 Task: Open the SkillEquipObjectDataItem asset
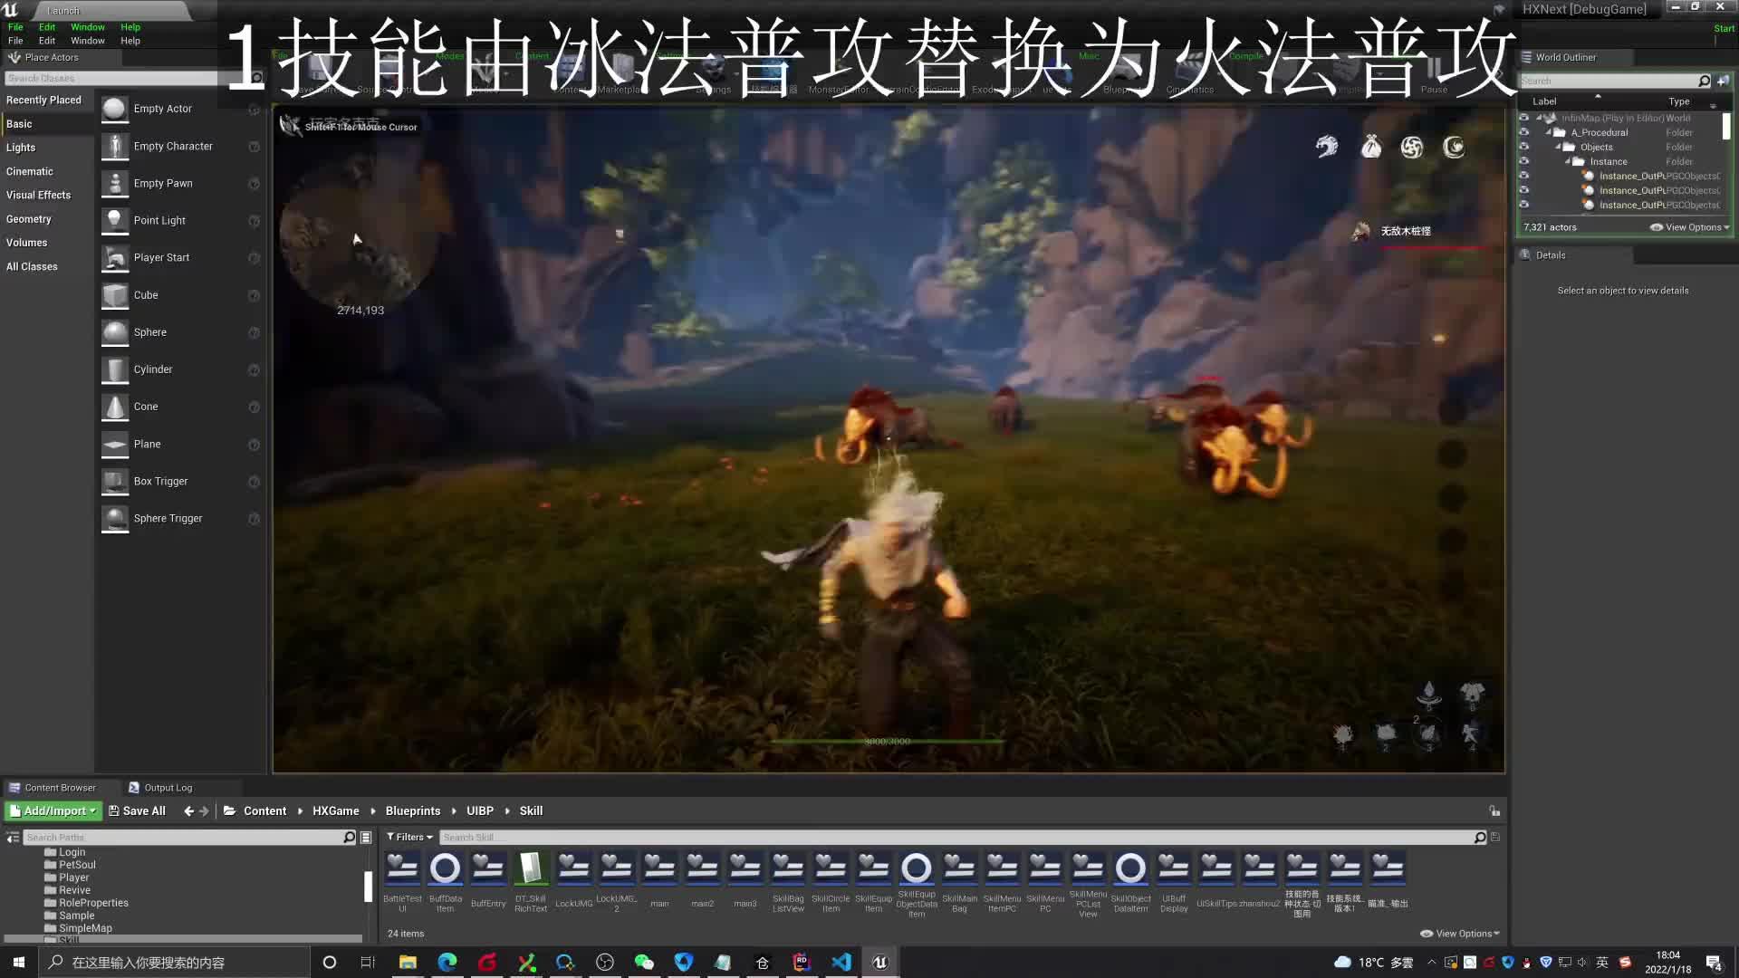point(917,884)
